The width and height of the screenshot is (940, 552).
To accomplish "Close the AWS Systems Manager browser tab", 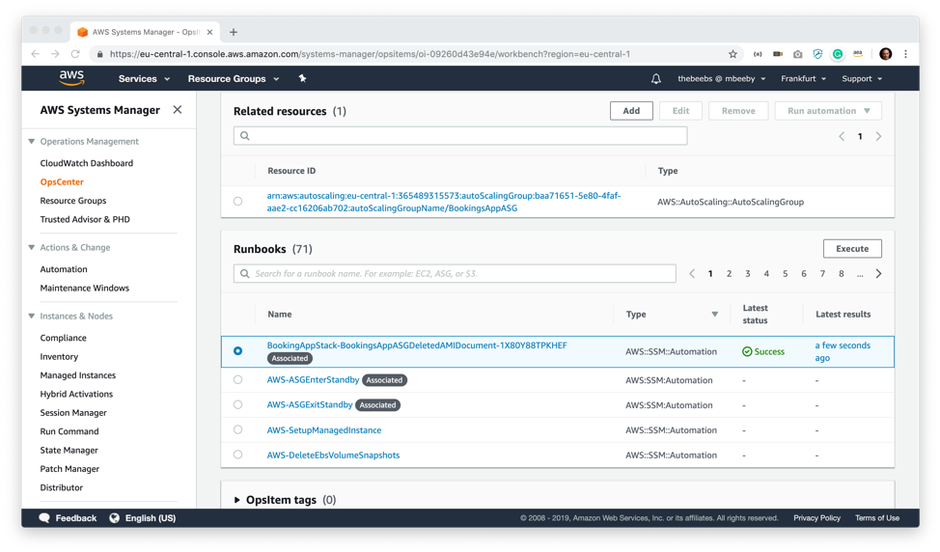I will click(x=209, y=32).
